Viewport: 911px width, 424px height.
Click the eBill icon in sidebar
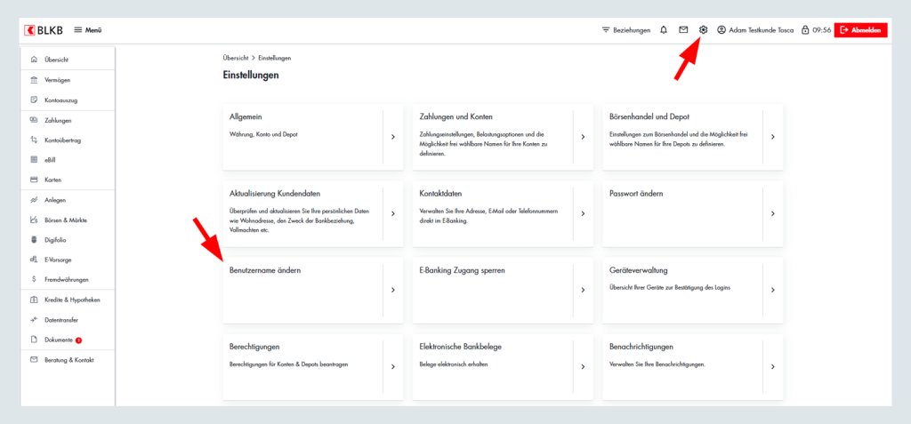pos(34,160)
